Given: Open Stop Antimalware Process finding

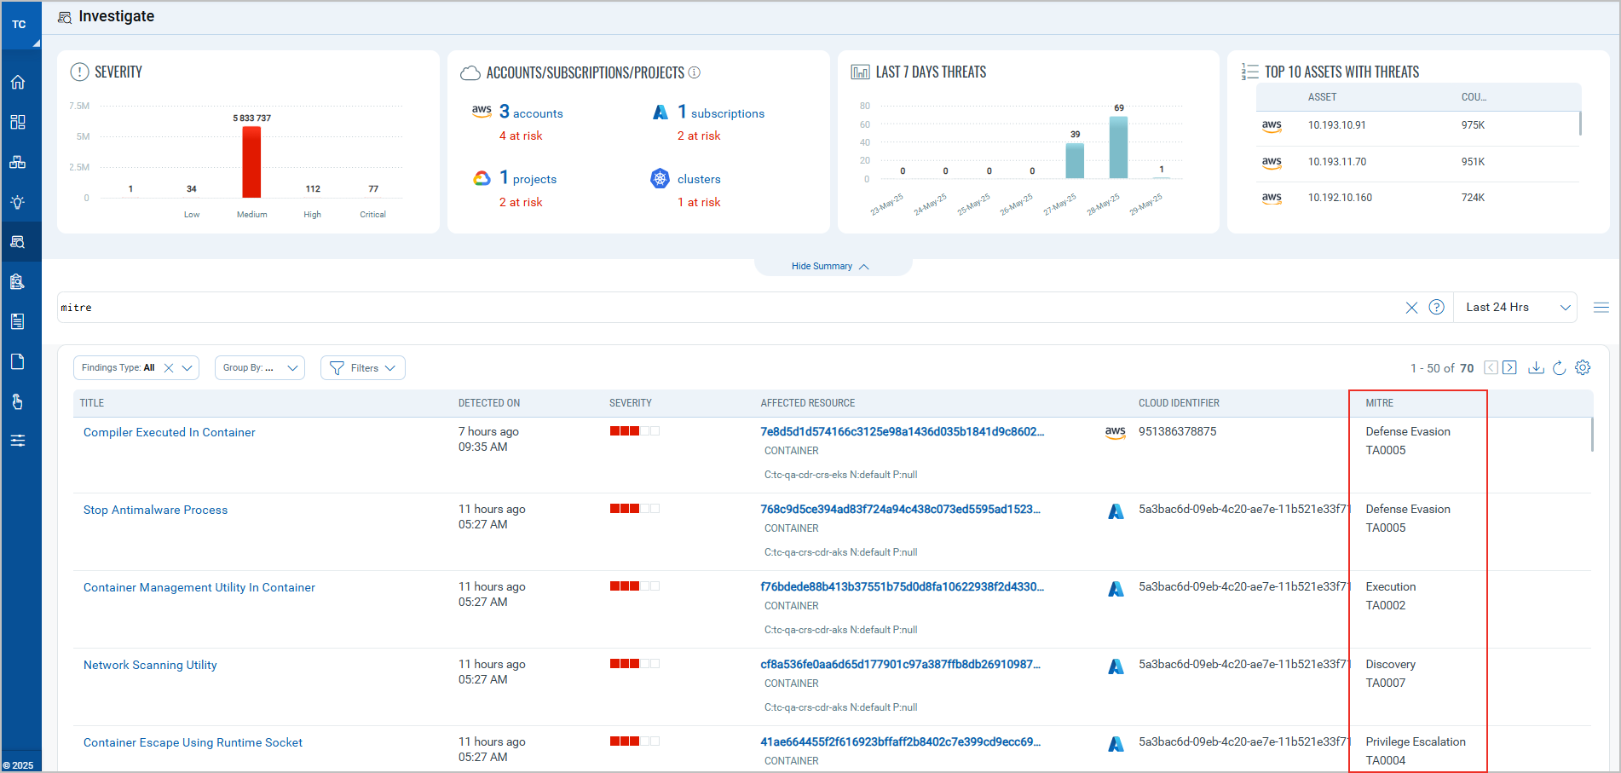Looking at the screenshot, I should click(x=156, y=510).
